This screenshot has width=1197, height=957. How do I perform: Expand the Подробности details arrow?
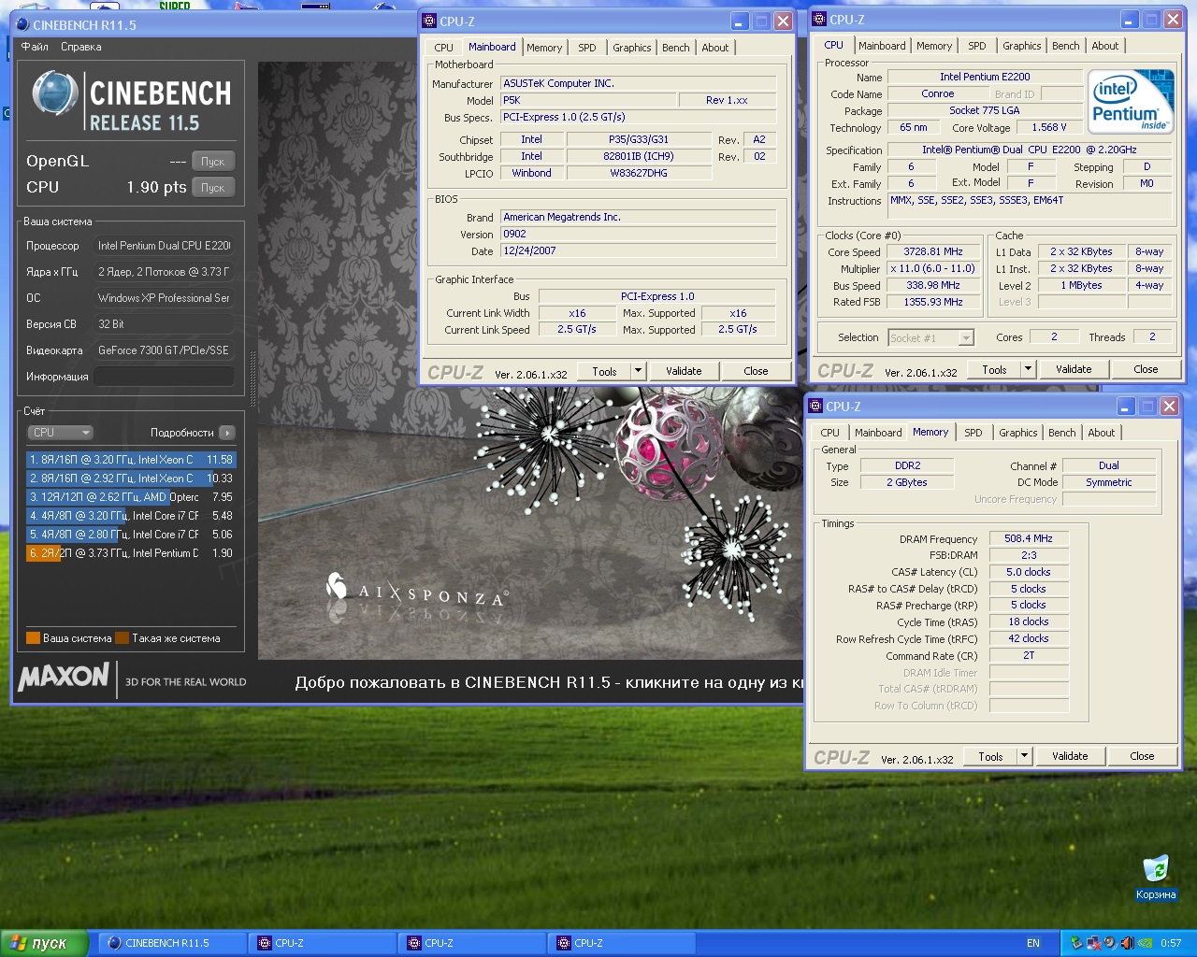227,433
